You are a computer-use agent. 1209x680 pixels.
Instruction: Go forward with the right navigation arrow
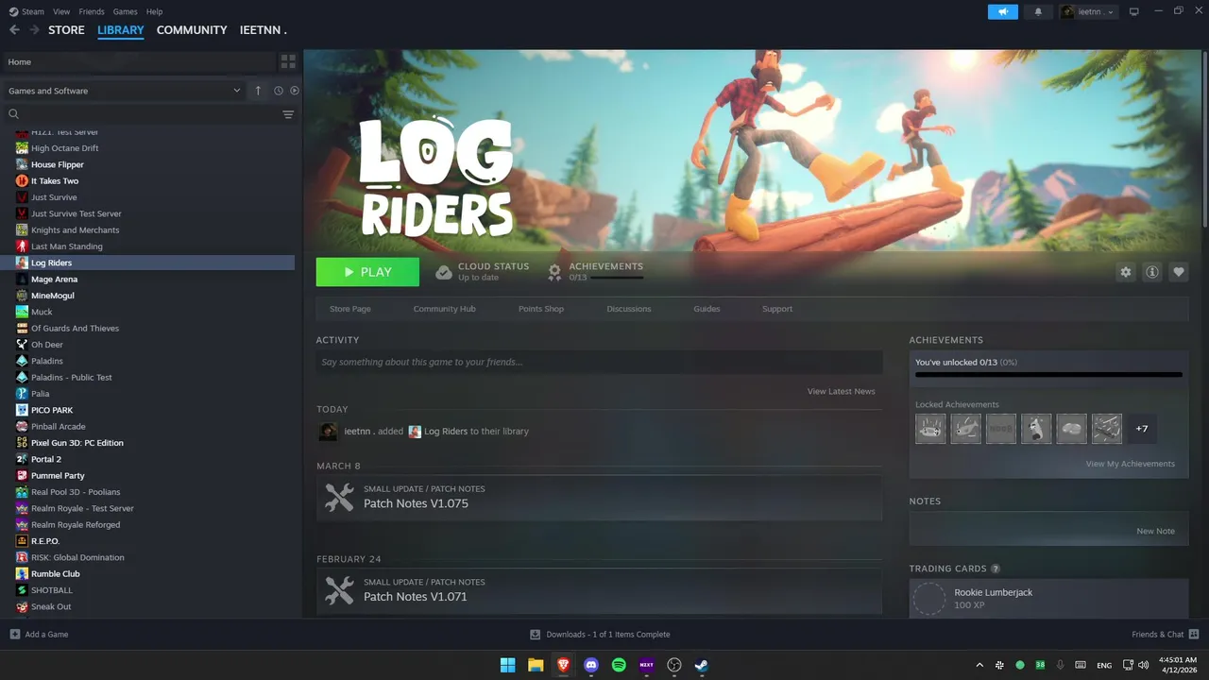35,30
